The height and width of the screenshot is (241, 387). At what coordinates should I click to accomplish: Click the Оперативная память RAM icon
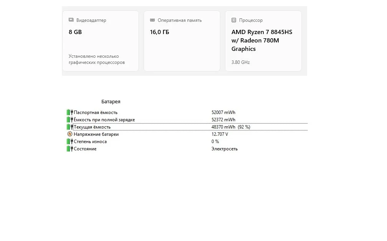tap(152, 20)
